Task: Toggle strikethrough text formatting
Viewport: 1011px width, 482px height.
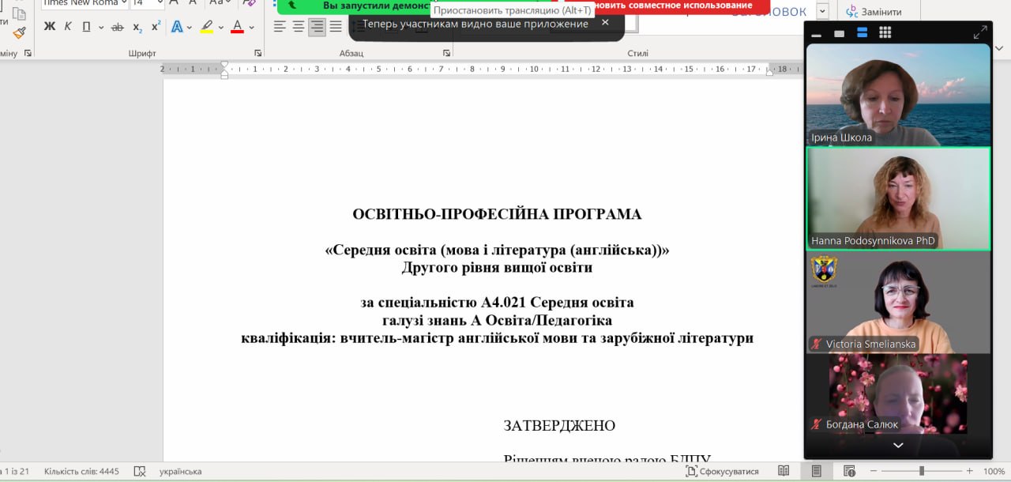Action: click(118, 27)
